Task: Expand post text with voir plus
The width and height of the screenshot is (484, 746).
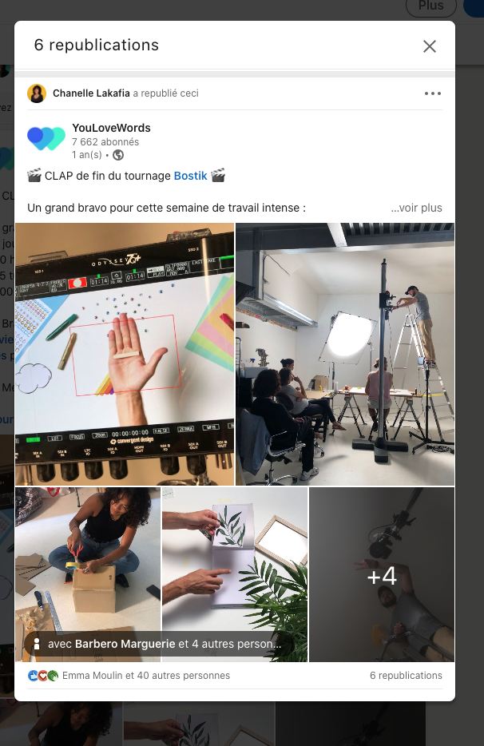Action: point(416,208)
